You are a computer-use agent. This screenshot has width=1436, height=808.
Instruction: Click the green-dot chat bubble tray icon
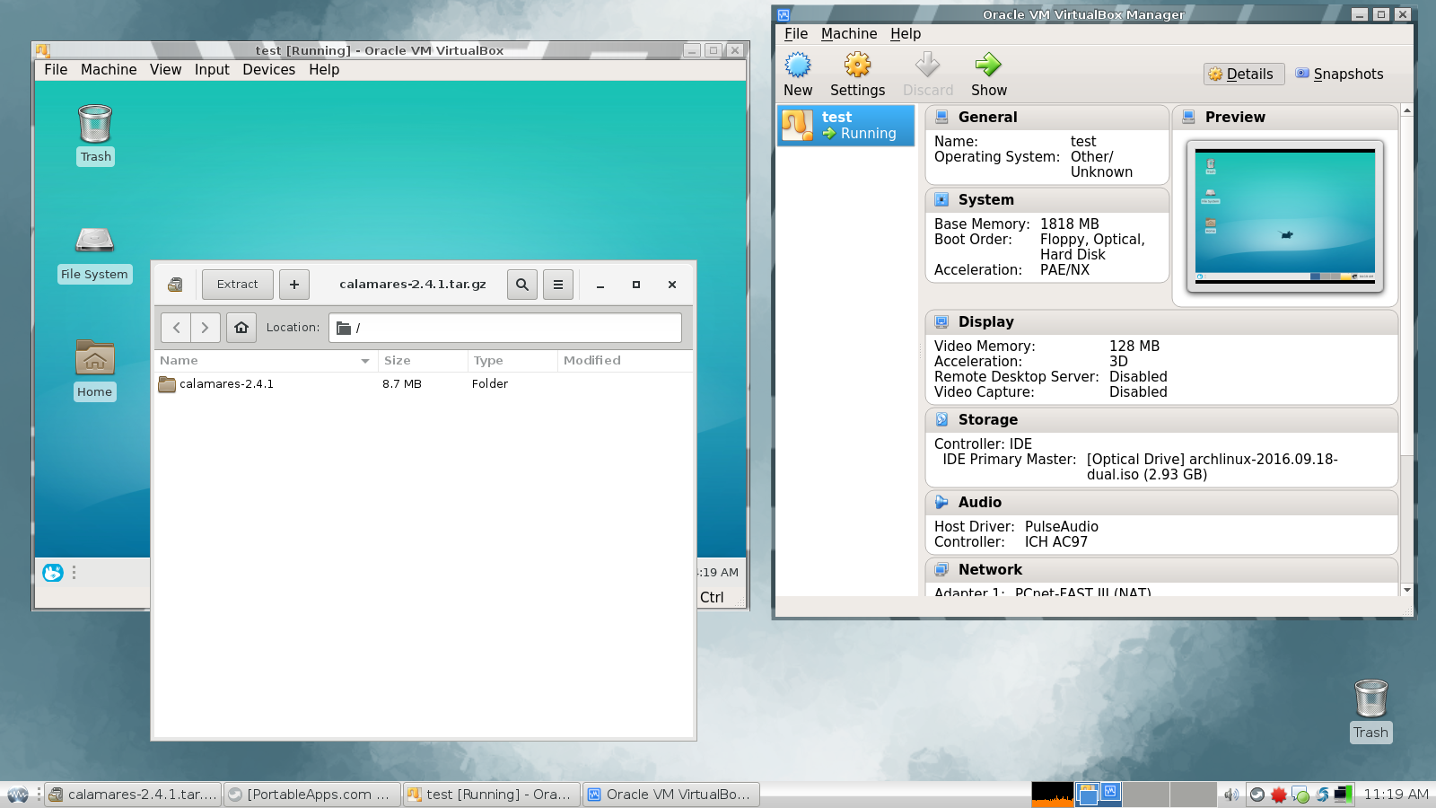pyautogui.click(x=1300, y=795)
